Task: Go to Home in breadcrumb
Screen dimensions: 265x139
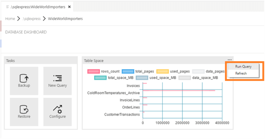Action: [10, 19]
